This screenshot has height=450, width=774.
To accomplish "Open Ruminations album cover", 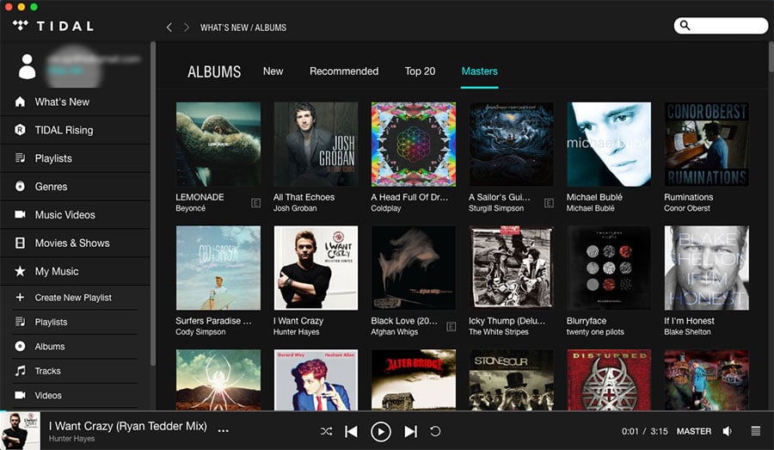I will [707, 145].
